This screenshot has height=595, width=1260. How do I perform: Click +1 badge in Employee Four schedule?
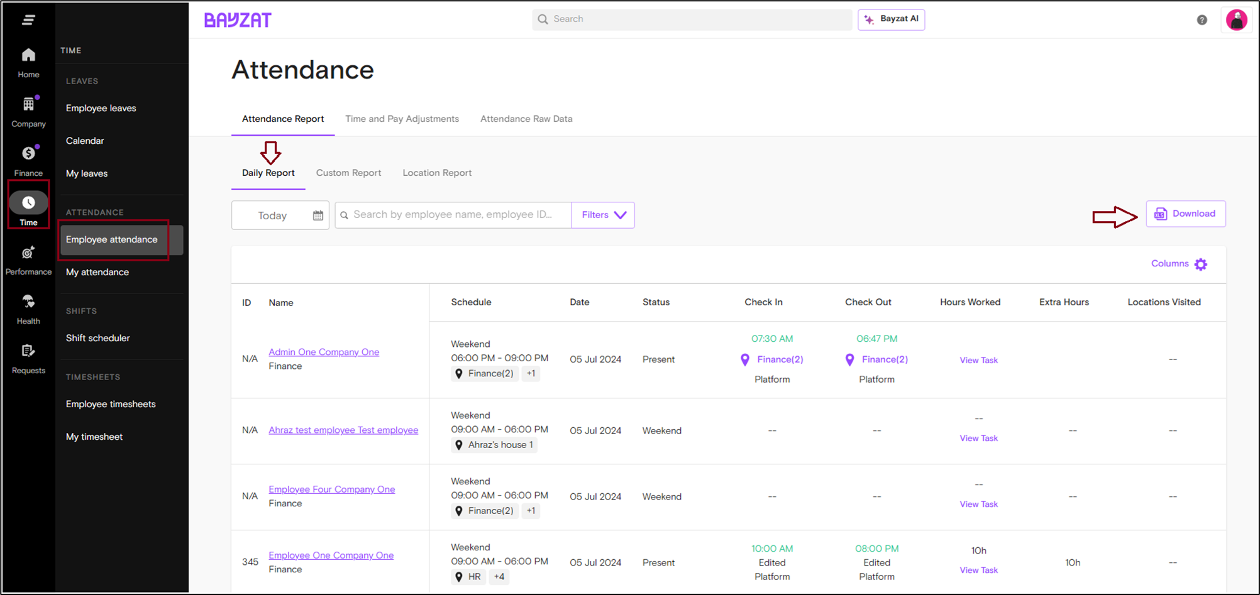pos(531,511)
